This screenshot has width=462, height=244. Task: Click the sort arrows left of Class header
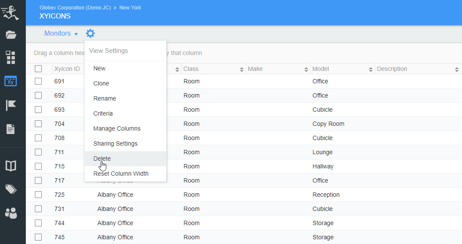[x=177, y=70]
